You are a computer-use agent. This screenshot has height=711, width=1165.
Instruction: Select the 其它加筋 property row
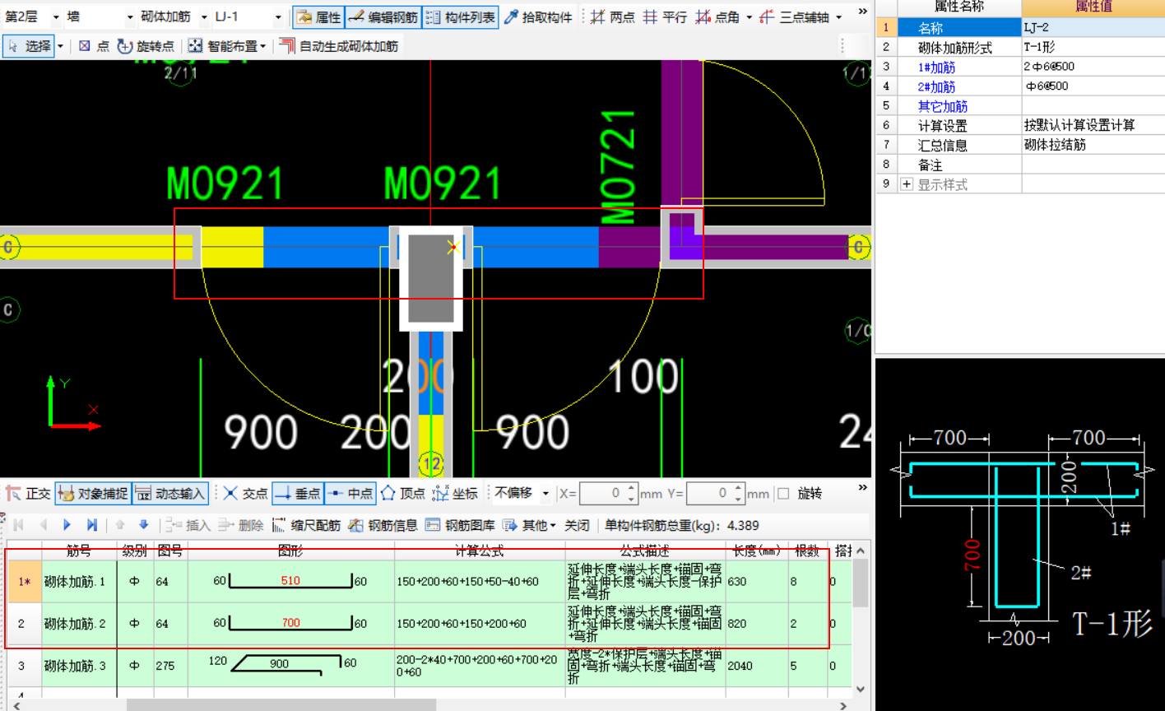tap(1019, 106)
